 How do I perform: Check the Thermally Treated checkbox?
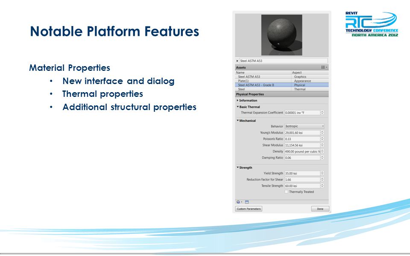(x=286, y=192)
